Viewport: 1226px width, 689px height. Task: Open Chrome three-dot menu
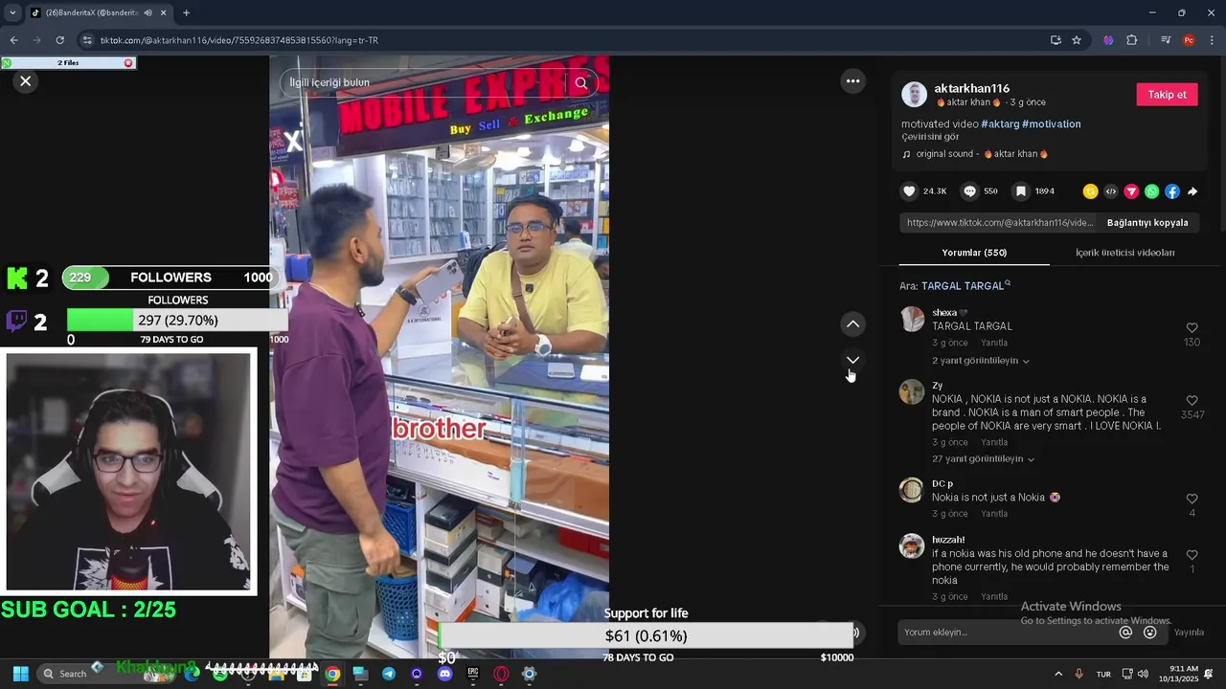coord(1212,40)
